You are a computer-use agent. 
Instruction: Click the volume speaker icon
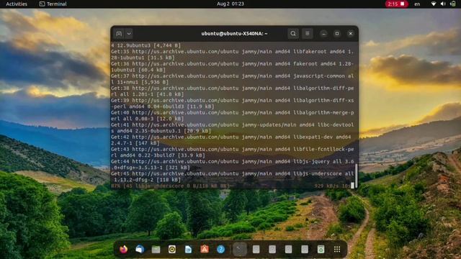pos(443,4)
